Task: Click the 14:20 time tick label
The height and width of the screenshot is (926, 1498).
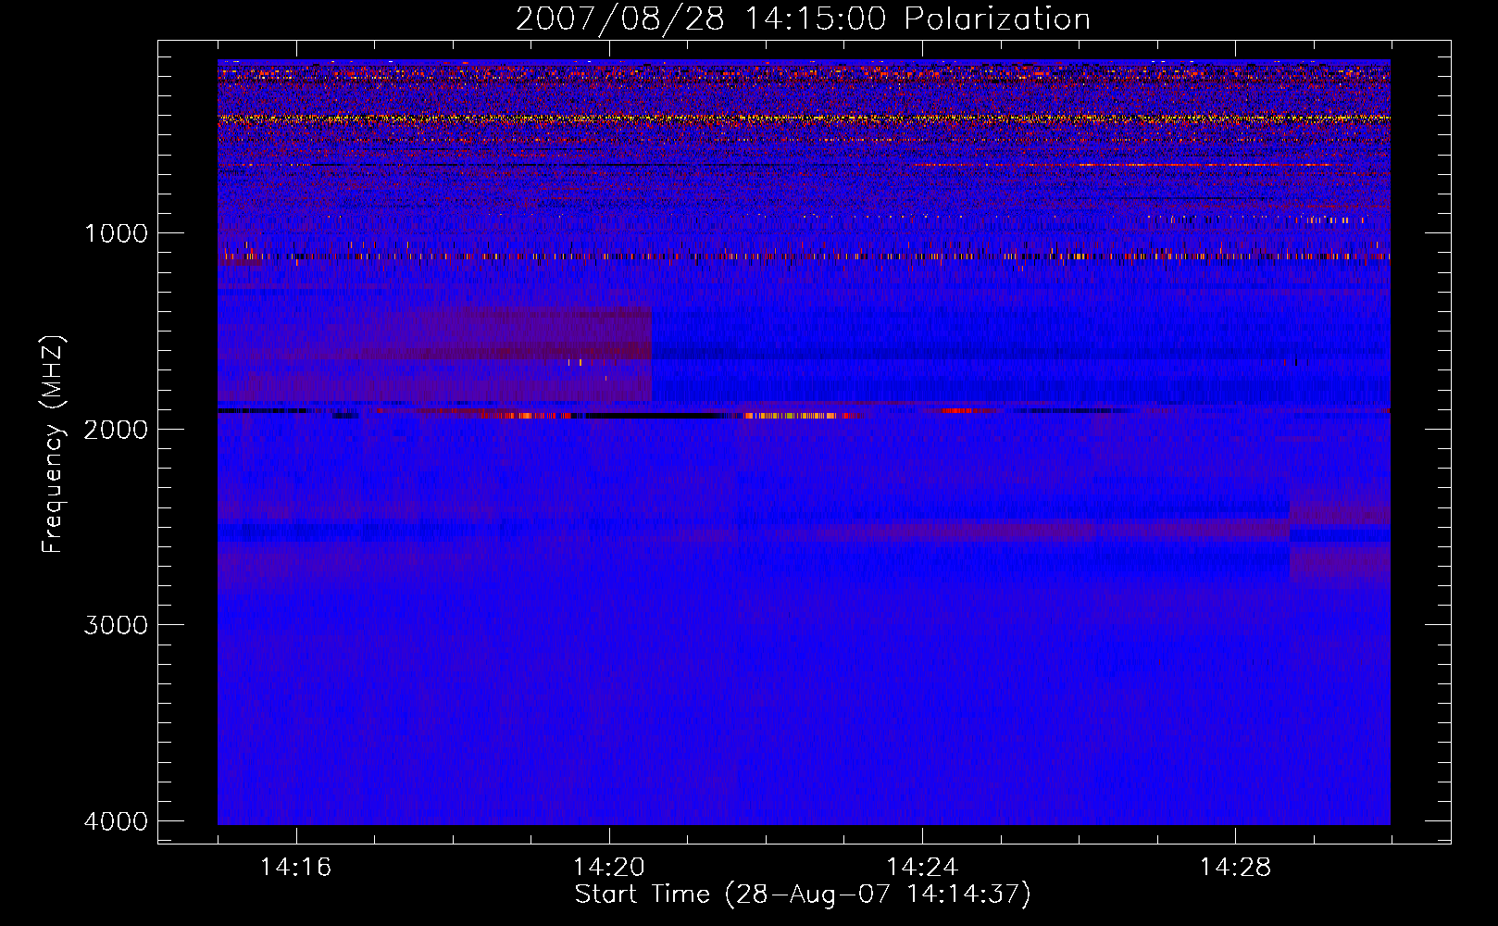Action: 608,868
